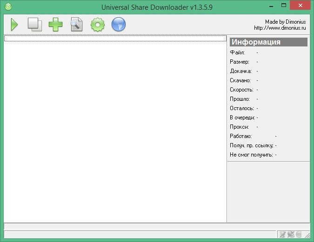Select the dotted empty row in download list

pyautogui.click(x=115, y=39)
